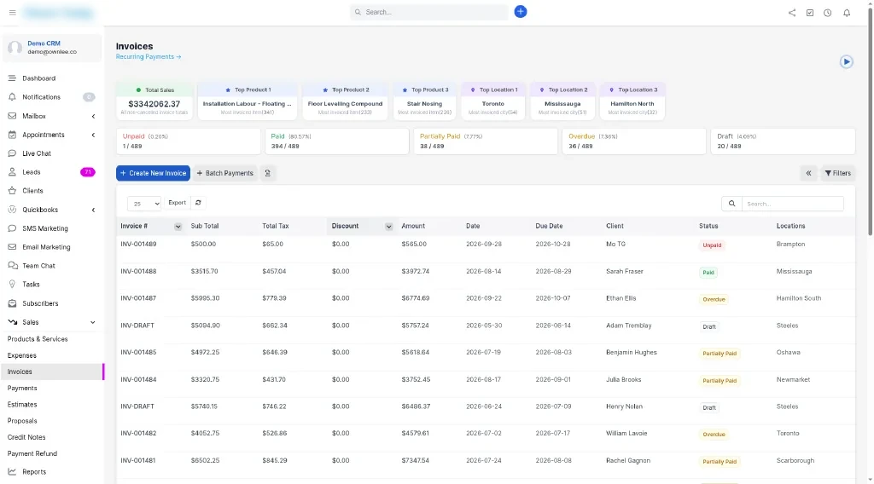
Task: Sort by the Due Date column header
Action: point(549,227)
